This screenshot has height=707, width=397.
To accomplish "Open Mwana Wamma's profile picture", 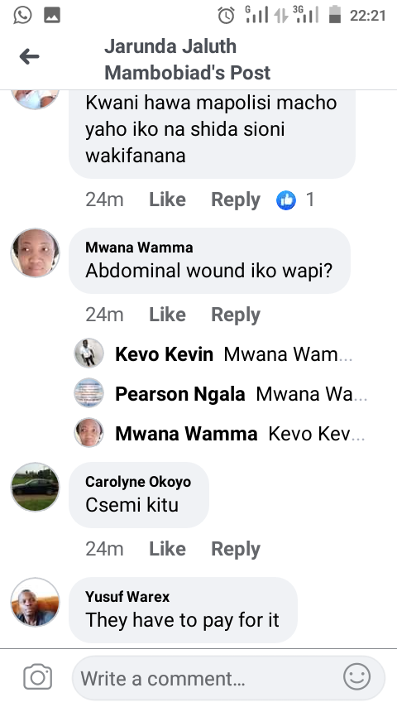I will point(35,252).
